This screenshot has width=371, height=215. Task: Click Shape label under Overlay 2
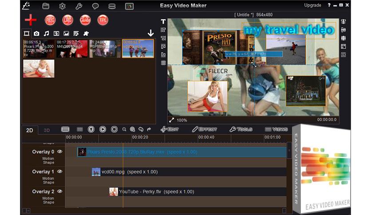tap(49, 202)
